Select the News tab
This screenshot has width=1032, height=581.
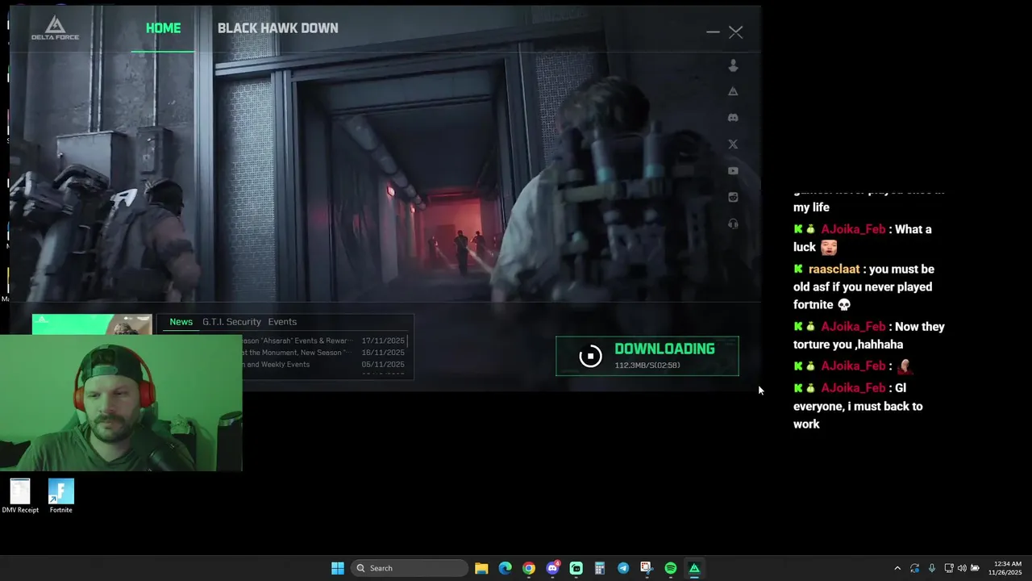pyautogui.click(x=181, y=322)
